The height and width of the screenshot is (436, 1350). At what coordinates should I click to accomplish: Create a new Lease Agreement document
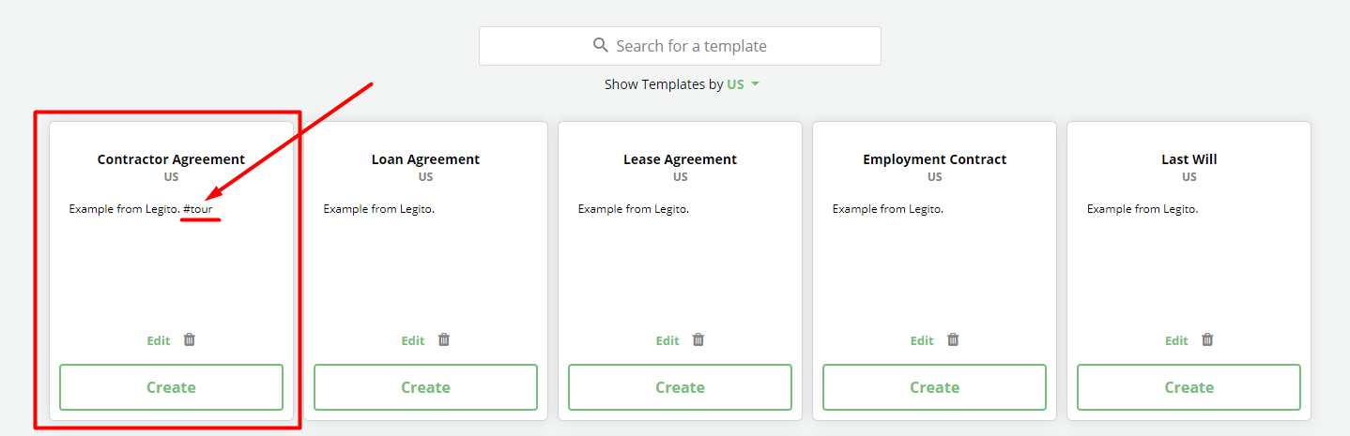tap(680, 387)
